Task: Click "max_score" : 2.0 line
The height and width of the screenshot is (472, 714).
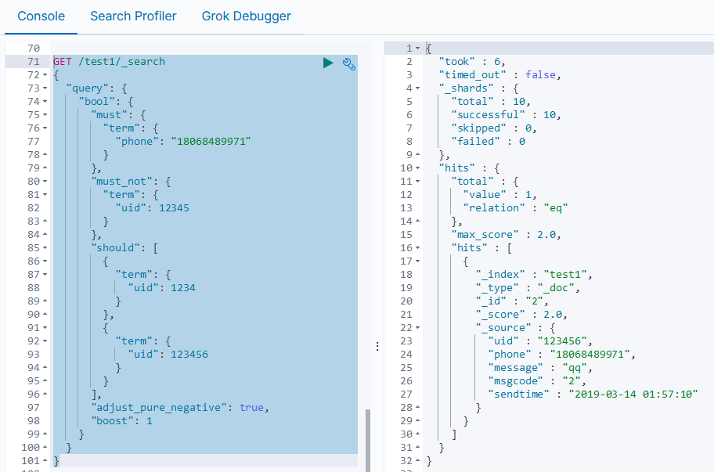Action: click(506, 234)
